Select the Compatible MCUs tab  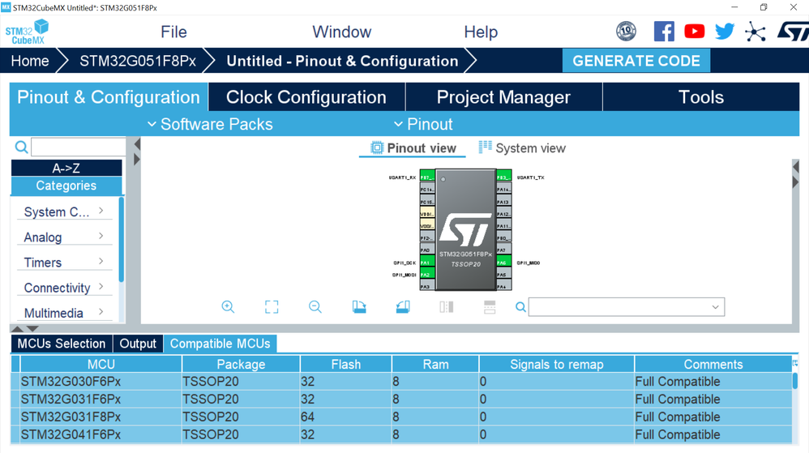(220, 344)
